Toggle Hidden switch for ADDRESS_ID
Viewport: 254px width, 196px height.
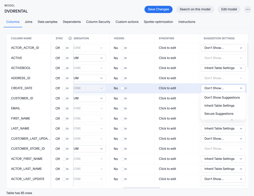(x=124, y=78)
